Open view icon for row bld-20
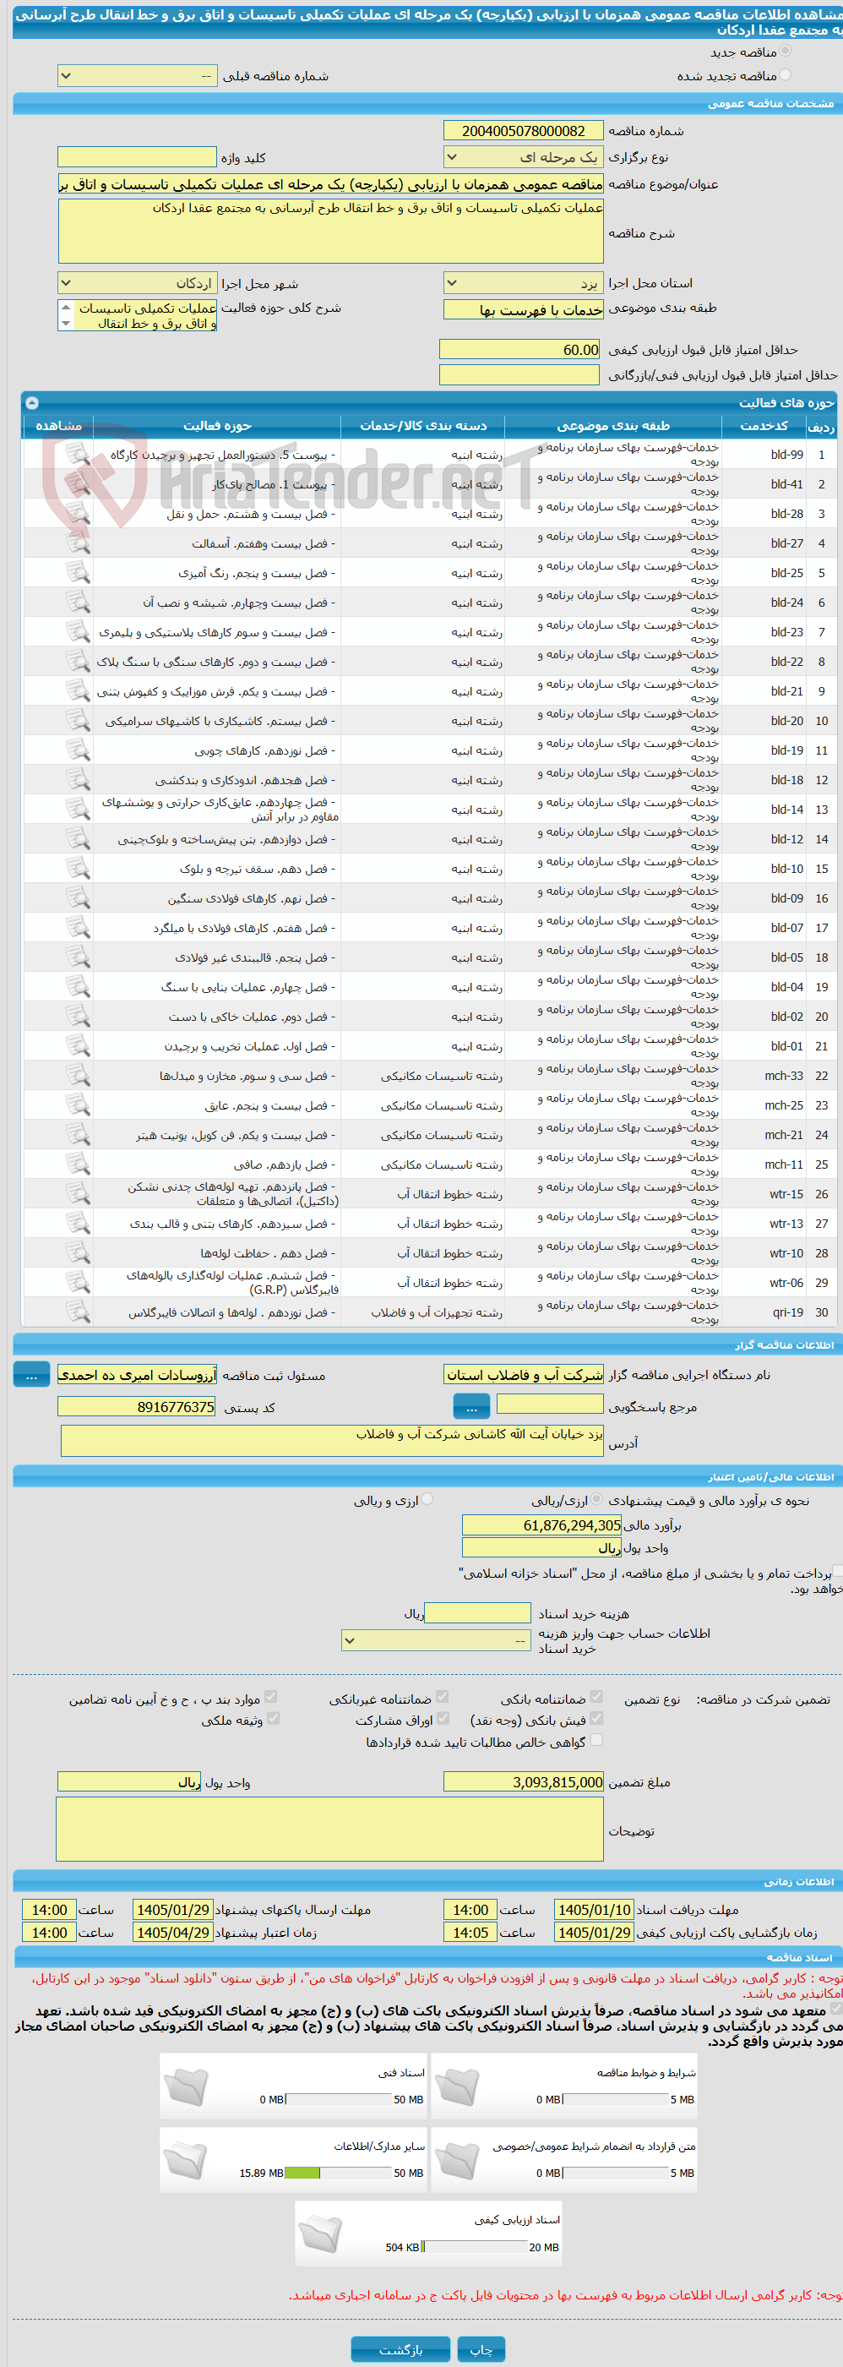The image size is (843, 2367). click(x=78, y=720)
